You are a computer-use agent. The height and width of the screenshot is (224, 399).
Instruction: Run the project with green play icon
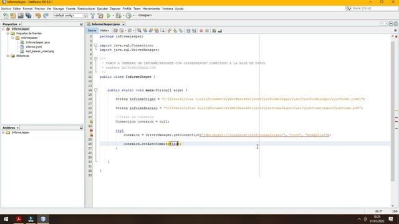(108, 16)
